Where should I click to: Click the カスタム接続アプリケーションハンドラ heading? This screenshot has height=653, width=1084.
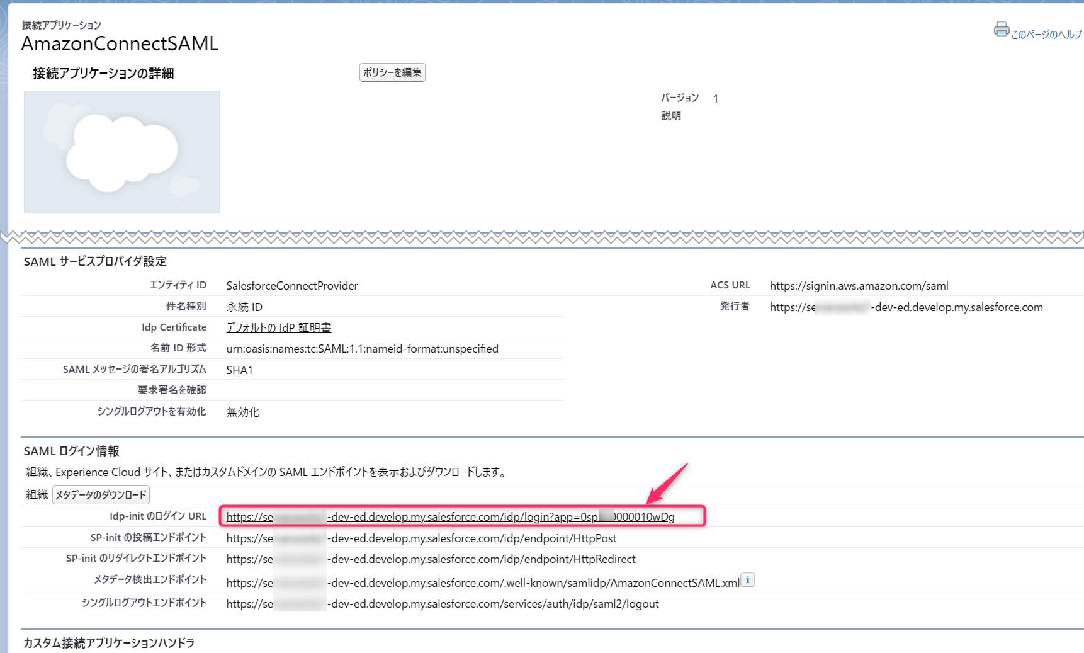[109, 643]
